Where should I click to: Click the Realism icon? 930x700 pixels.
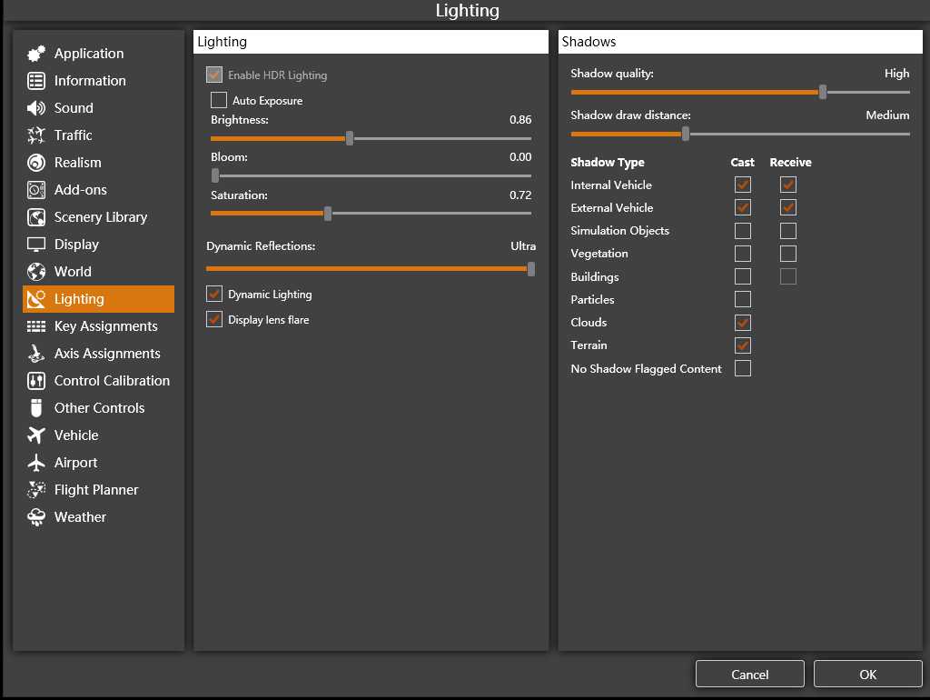[x=36, y=163]
